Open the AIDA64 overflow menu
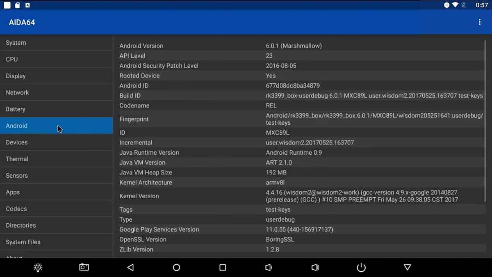This screenshot has width=492, height=277. click(479, 22)
